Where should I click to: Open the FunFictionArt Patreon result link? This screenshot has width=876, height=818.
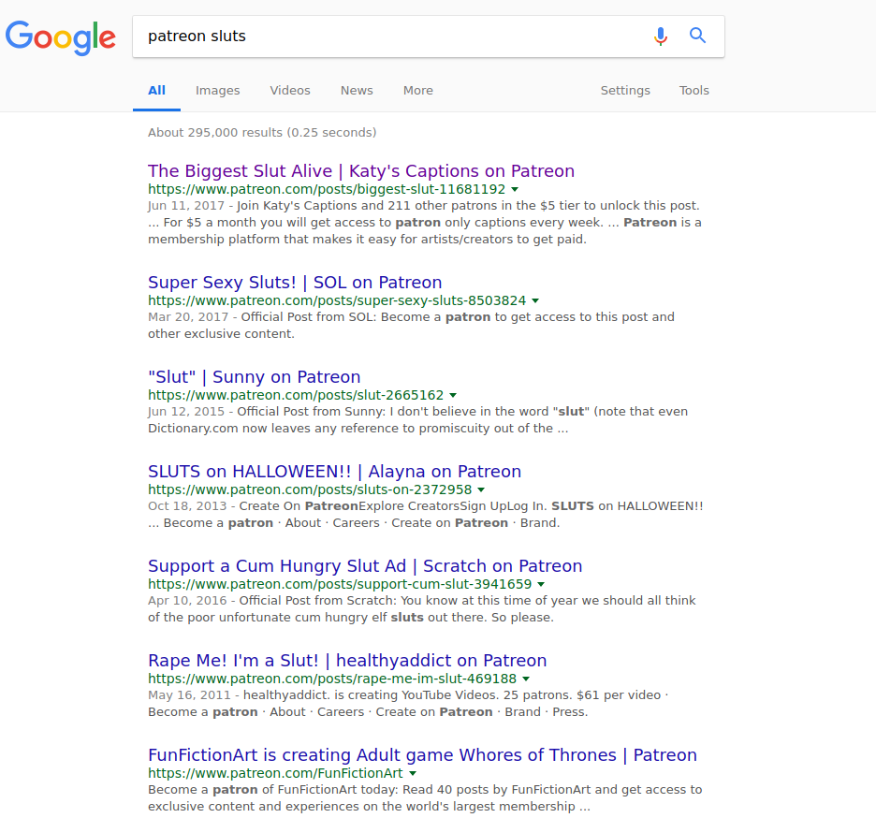coord(422,755)
